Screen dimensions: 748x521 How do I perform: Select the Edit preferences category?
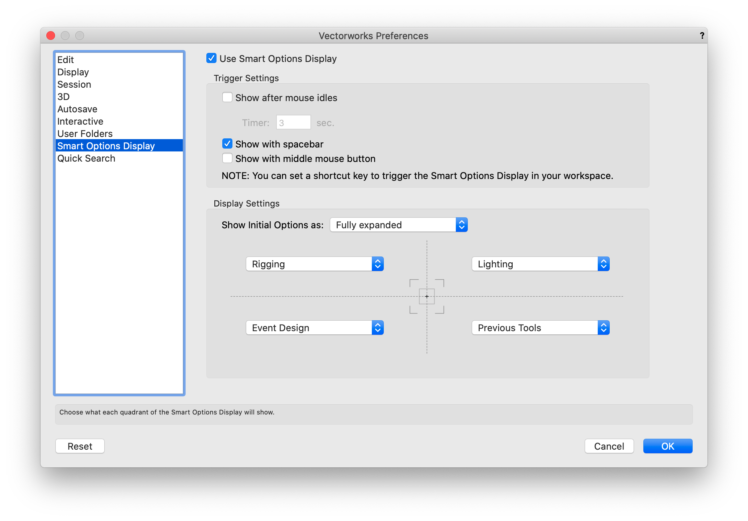(66, 60)
